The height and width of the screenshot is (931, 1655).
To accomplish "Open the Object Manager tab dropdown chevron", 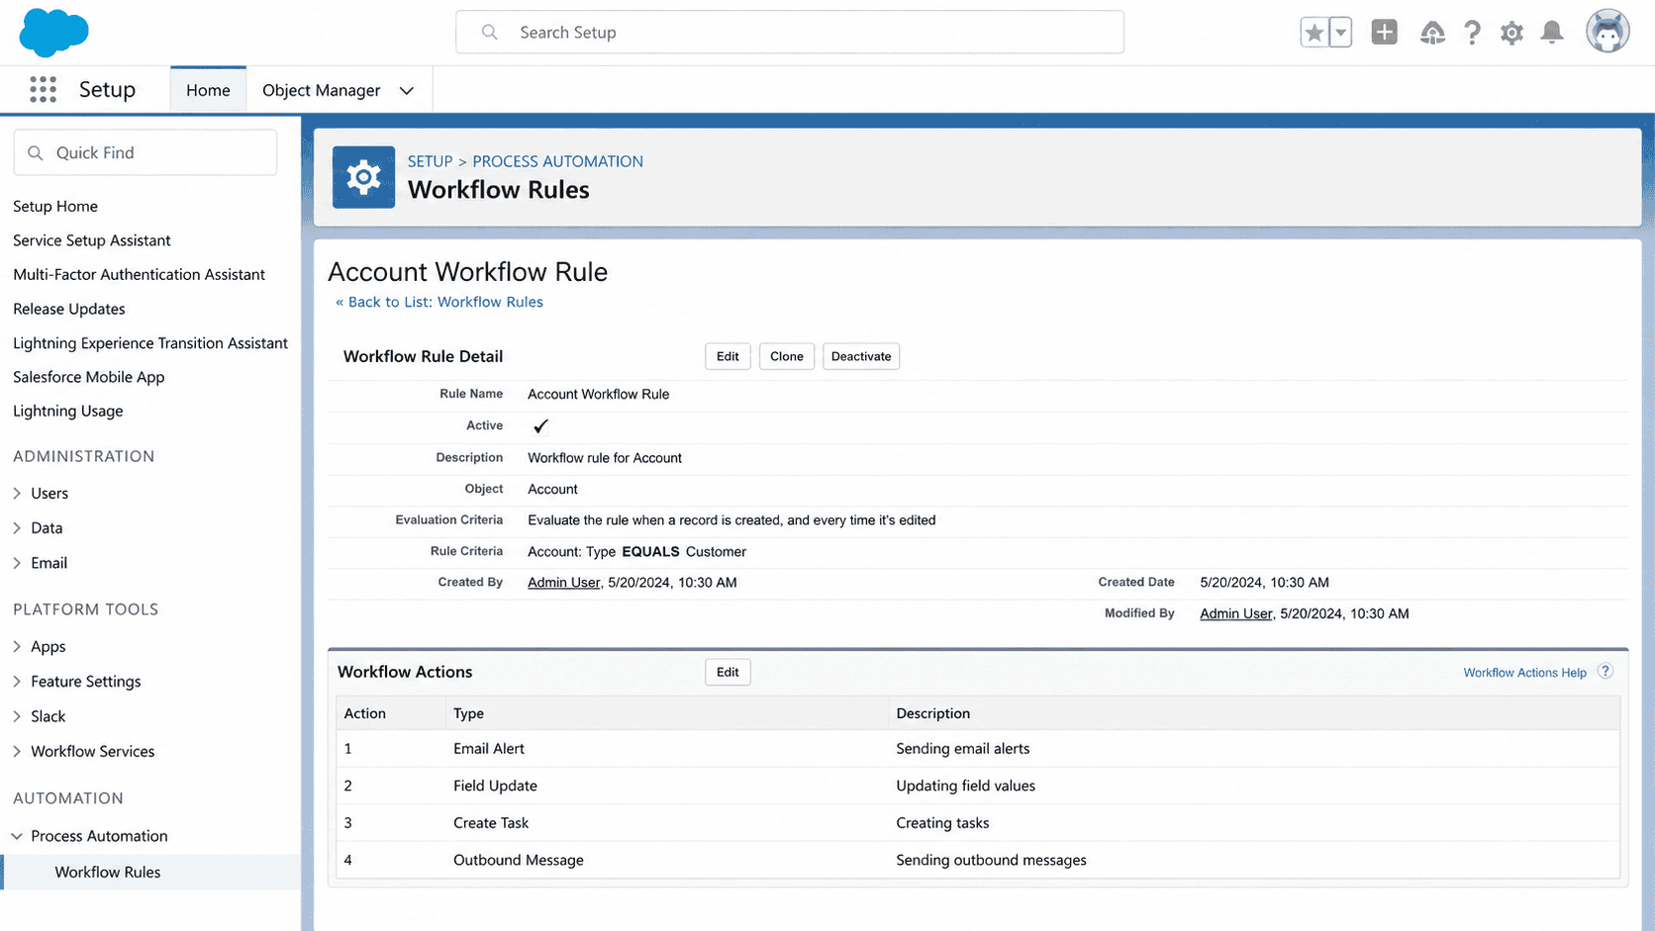I will 406,90.
